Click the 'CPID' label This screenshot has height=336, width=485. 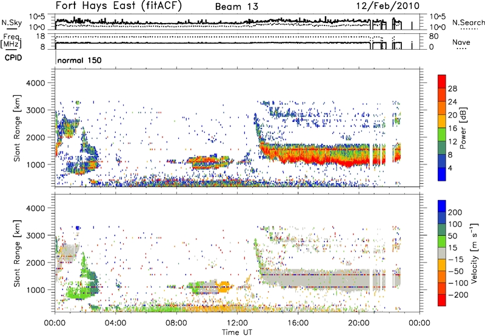[13, 58]
